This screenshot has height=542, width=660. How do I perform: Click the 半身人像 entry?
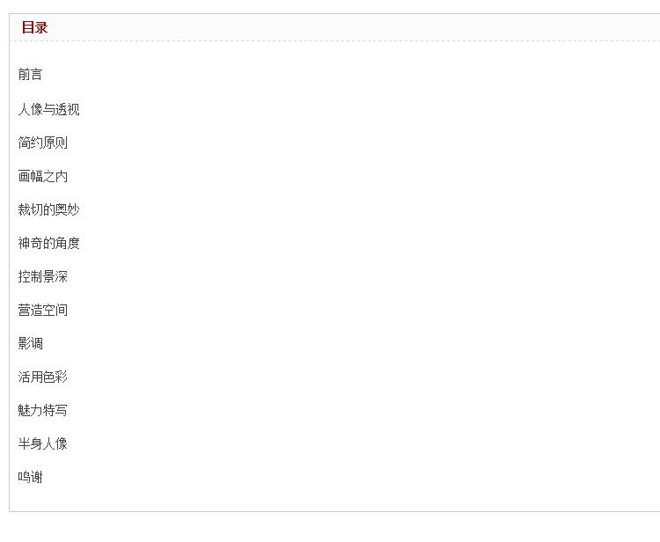(x=42, y=443)
